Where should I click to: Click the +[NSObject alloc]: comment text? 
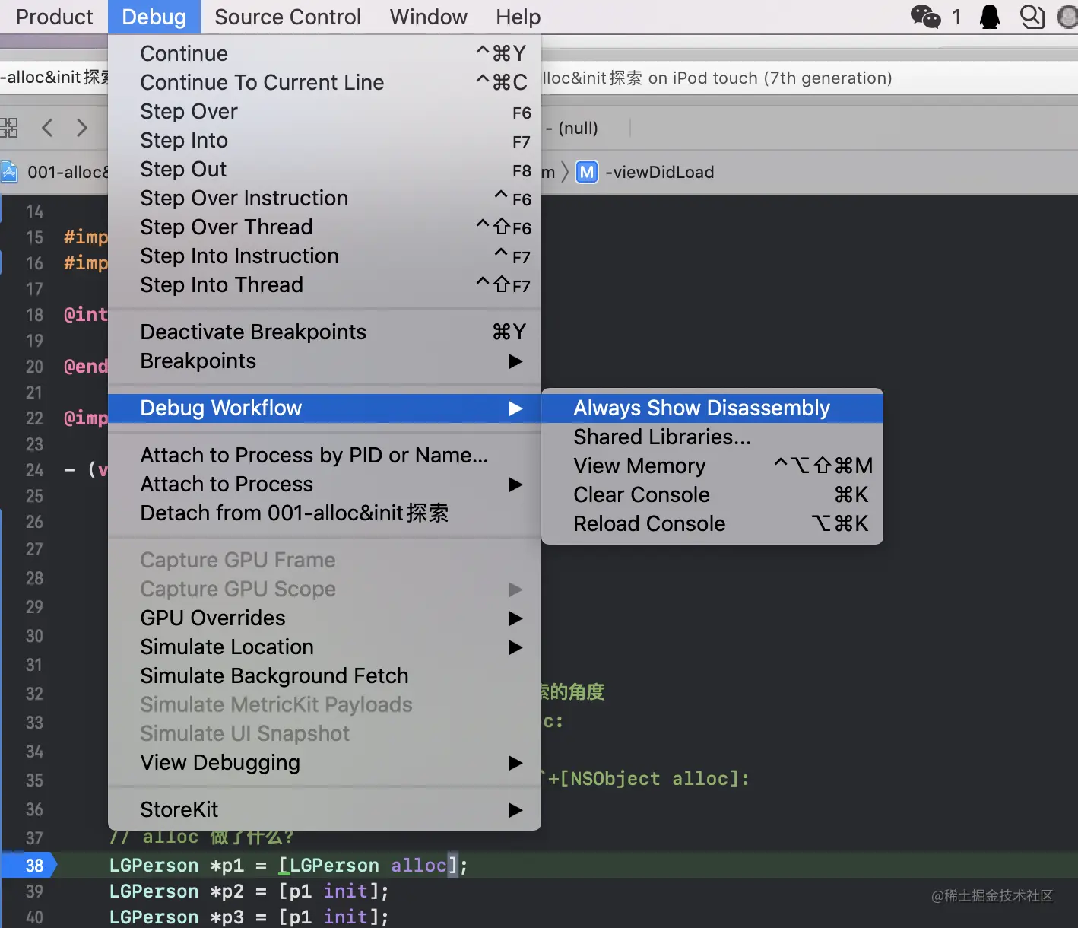648,778
